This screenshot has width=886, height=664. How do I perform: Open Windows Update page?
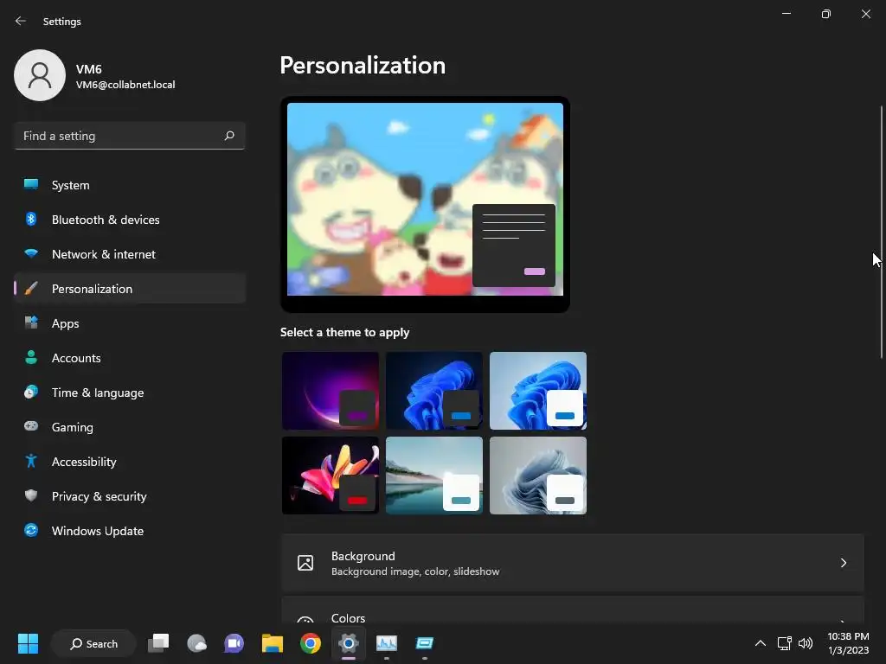pos(130,530)
